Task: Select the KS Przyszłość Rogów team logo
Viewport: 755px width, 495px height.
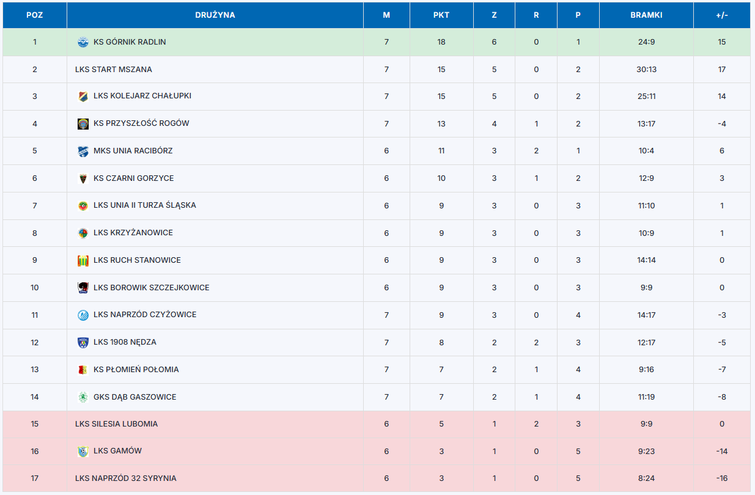Action: (x=83, y=123)
